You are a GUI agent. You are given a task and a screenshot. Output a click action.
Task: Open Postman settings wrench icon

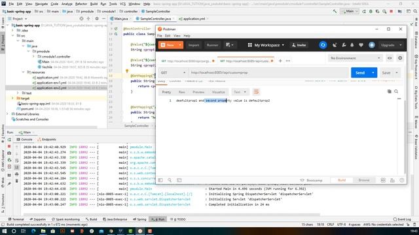coord(344,45)
